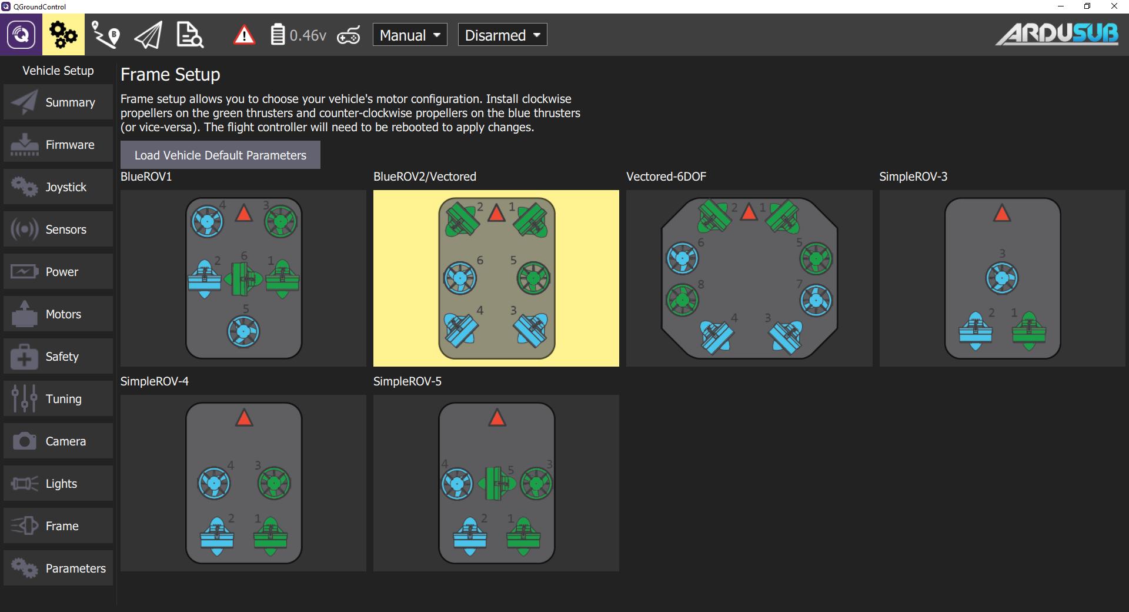1129x612 pixels.
Task: Open the Joystick setup page
Action: tap(58, 187)
